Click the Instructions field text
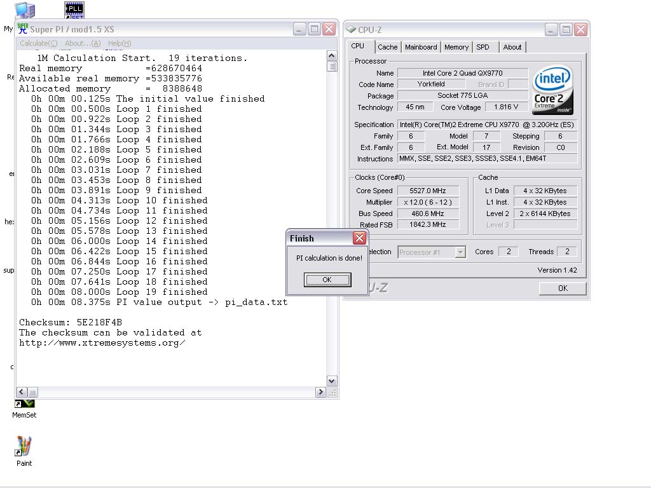Viewport: 651px width, 488px height. pos(487,158)
